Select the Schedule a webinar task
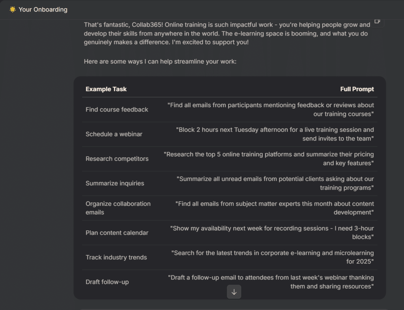Image resolution: width=404 pixels, height=310 pixels. coord(114,134)
